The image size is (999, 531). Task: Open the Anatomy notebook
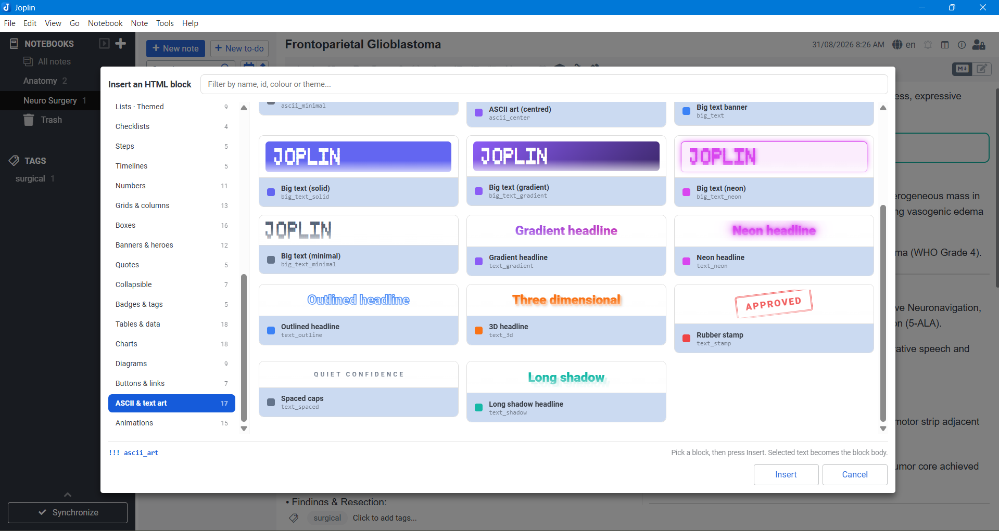click(x=40, y=81)
